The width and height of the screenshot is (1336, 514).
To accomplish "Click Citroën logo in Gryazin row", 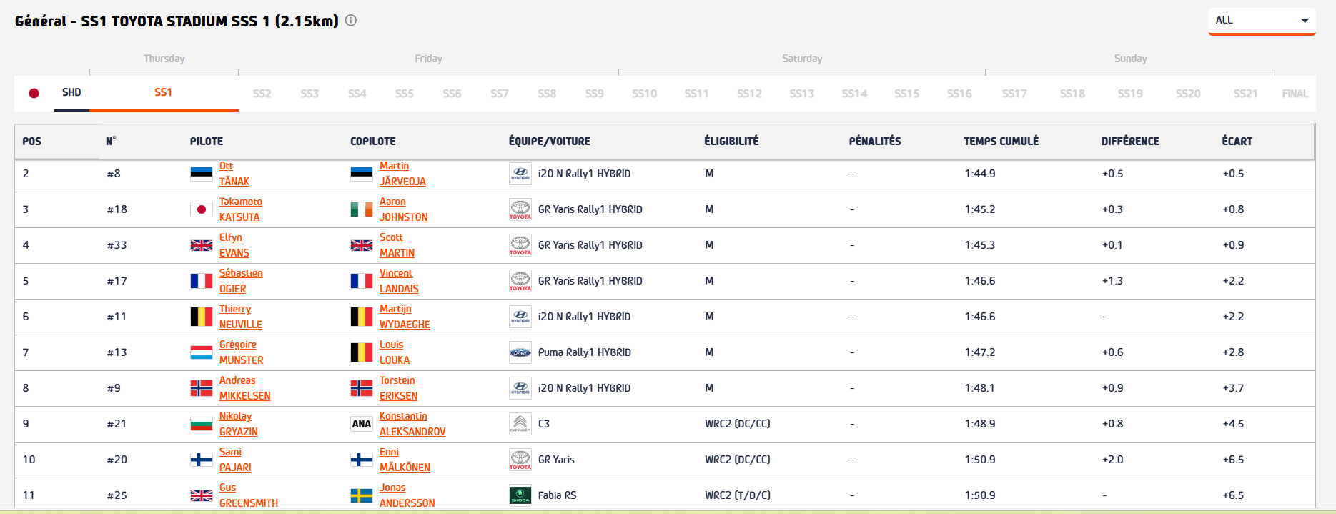I will (520, 424).
